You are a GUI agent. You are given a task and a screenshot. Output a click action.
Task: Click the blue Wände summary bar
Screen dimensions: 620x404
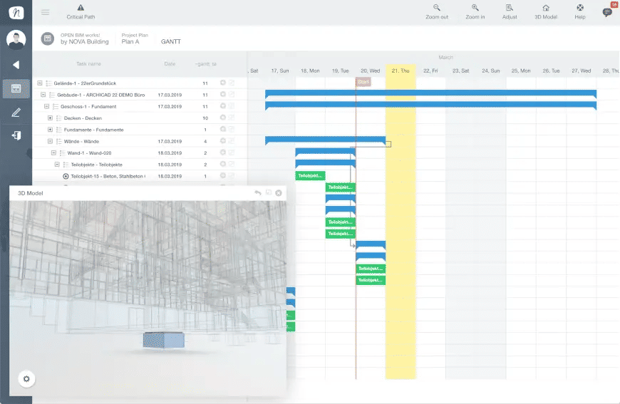click(x=325, y=140)
